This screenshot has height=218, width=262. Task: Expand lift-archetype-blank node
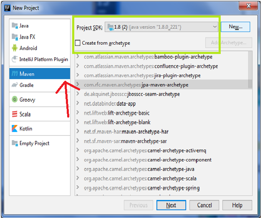pos(78,122)
